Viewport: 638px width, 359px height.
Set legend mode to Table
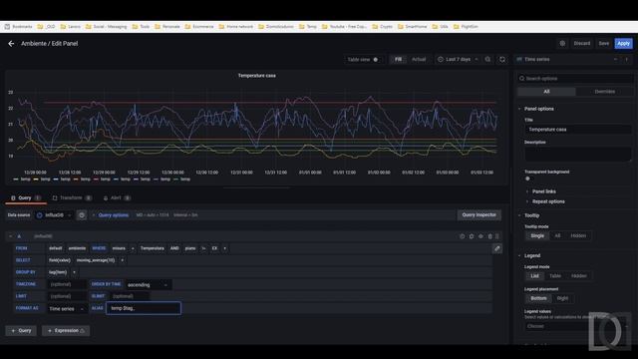[555, 276]
